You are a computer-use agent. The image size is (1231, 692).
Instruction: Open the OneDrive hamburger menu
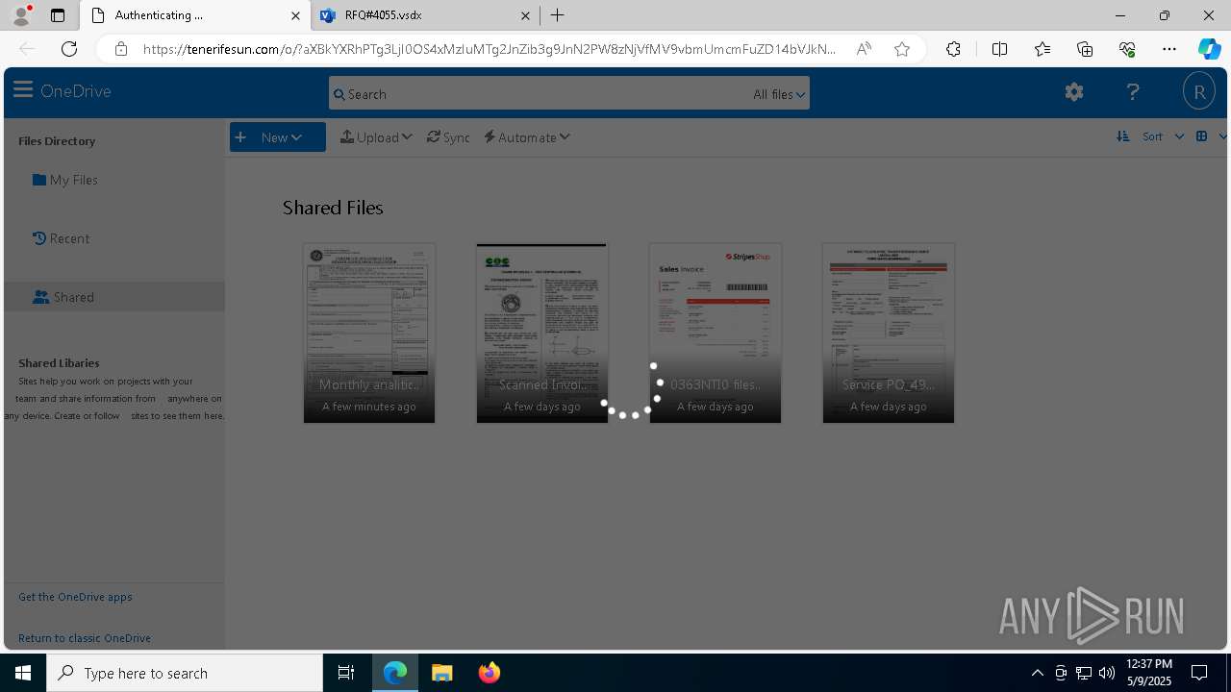23,90
